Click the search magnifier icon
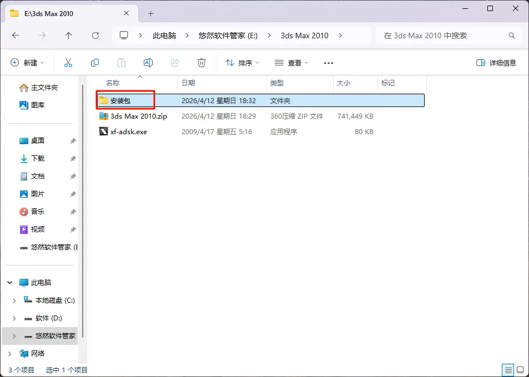 [x=511, y=35]
